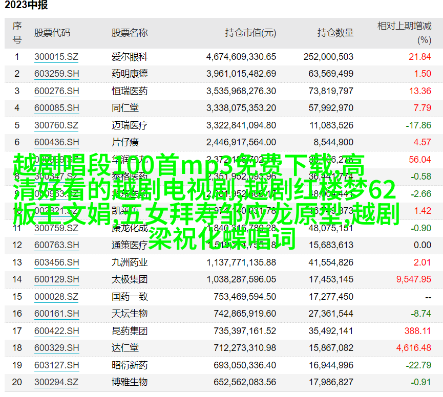Click the stock name 太极集团
Screen dimensions: 443x397
tap(130, 279)
